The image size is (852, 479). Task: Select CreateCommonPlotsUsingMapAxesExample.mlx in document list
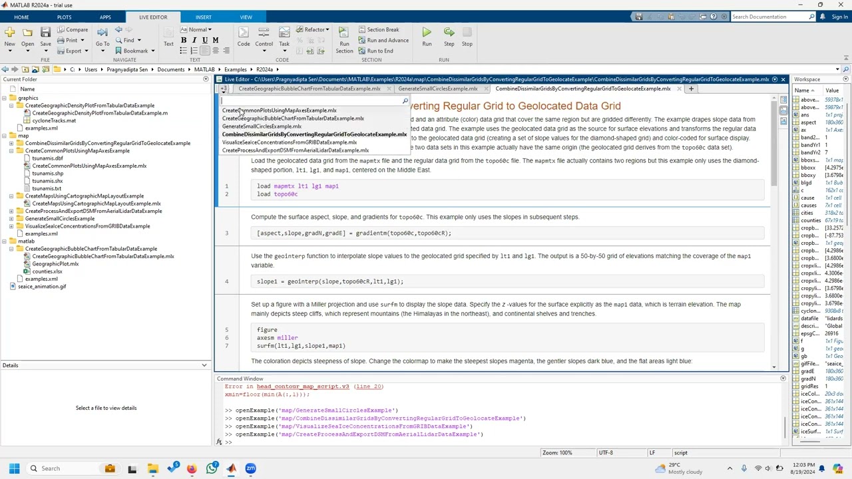280,110
